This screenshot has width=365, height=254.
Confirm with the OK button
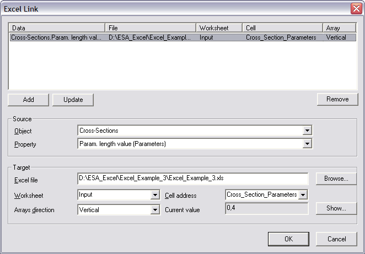pos(289,239)
